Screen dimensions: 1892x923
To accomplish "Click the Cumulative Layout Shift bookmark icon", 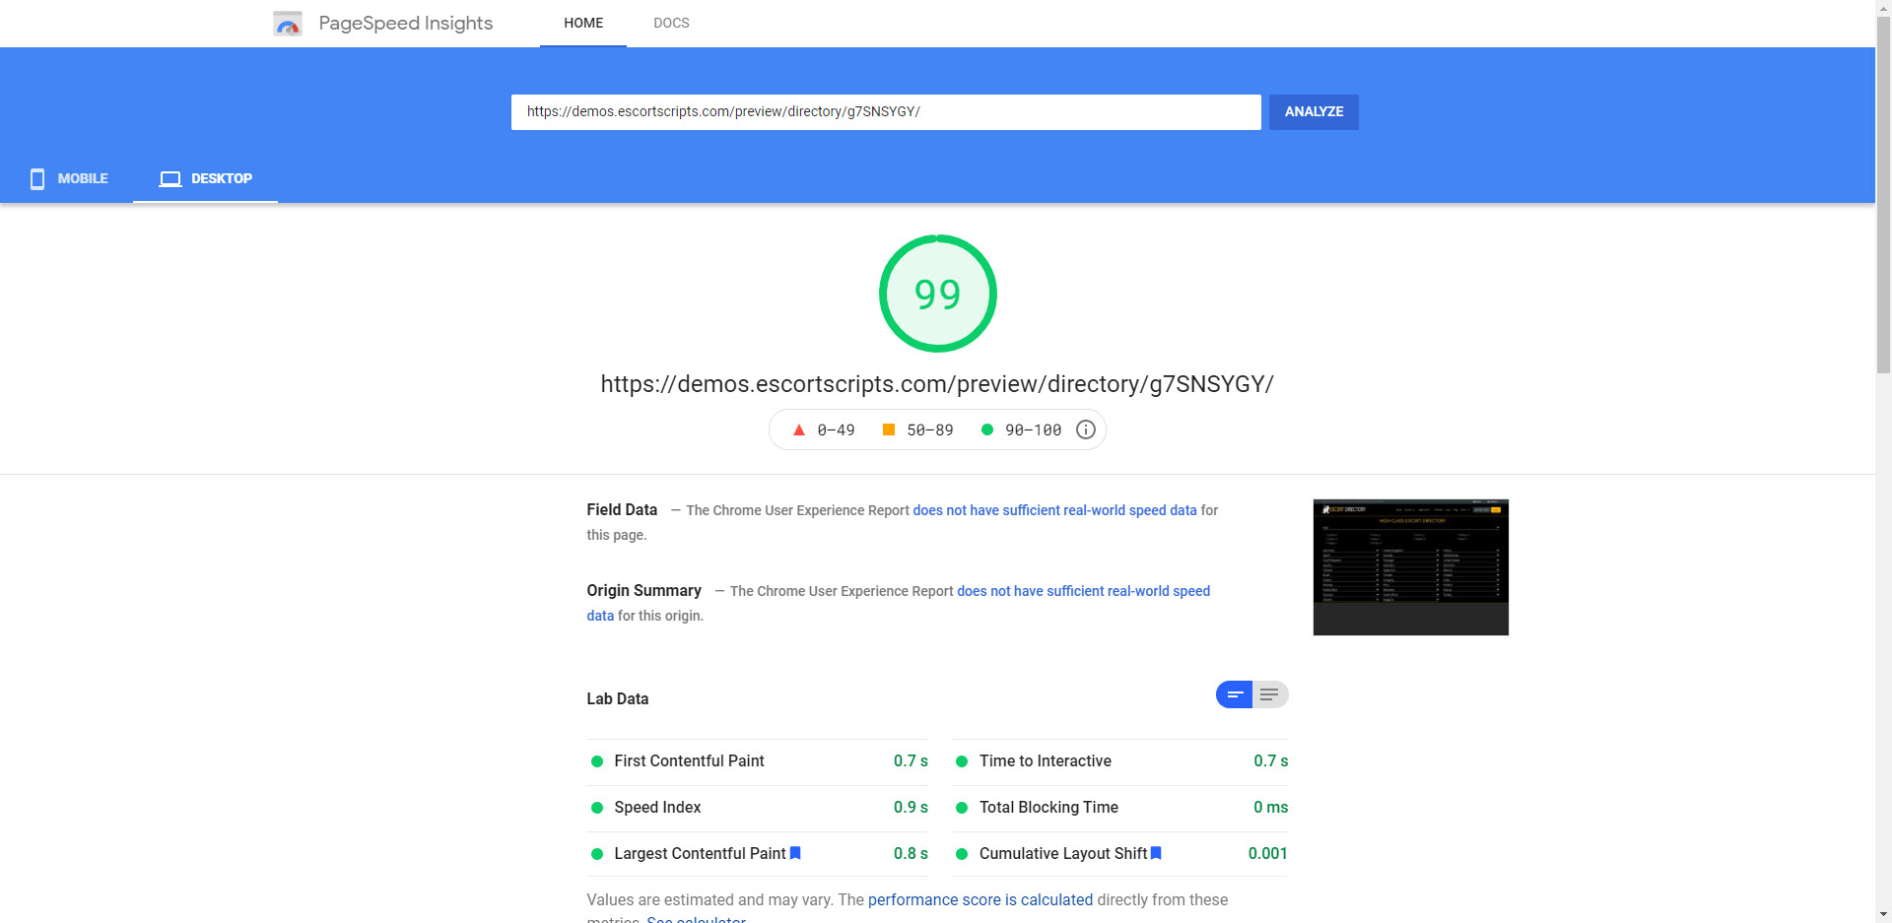I will pyautogui.click(x=1156, y=853).
